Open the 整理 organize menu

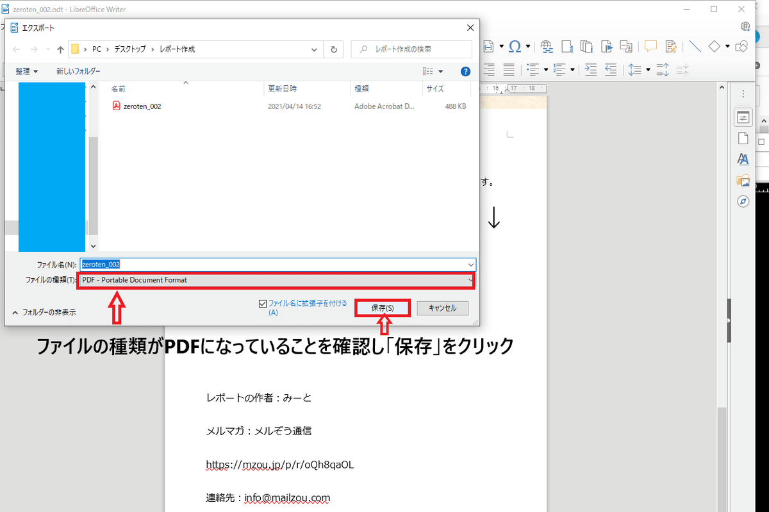27,71
